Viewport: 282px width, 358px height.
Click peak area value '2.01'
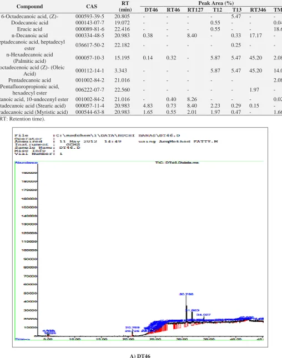(x=192, y=112)
